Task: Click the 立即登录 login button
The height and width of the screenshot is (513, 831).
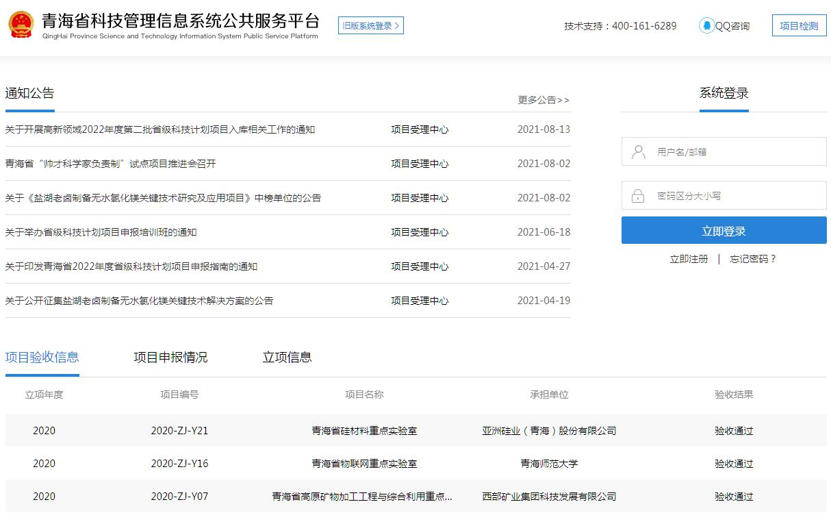Action: coord(724,231)
